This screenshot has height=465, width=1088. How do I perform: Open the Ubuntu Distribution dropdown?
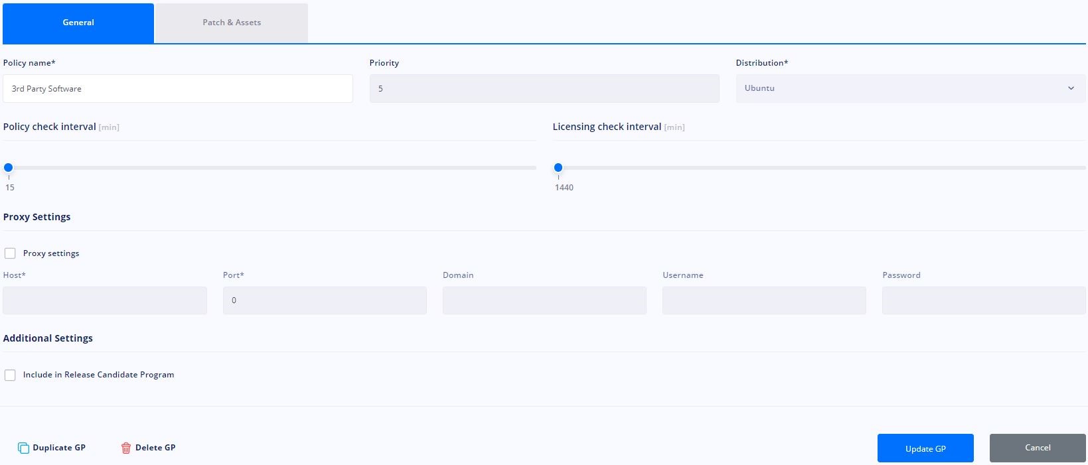[x=911, y=88]
